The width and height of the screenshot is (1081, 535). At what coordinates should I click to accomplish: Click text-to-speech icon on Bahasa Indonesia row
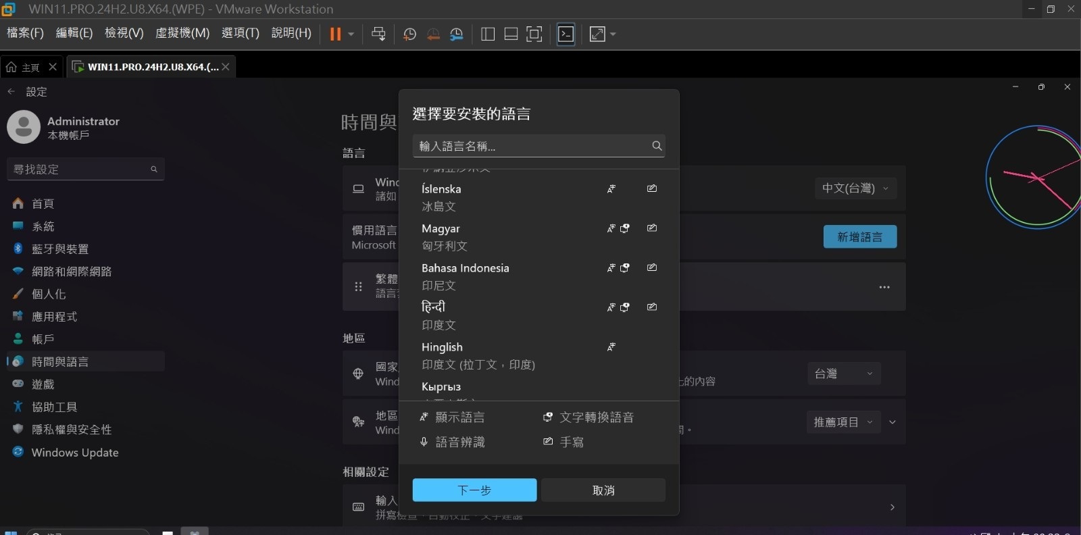(x=625, y=267)
